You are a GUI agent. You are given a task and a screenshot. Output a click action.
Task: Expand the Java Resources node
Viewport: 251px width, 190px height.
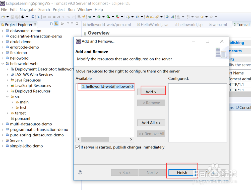coord(7,80)
